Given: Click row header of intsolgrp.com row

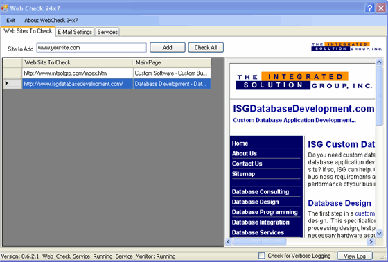Looking at the screenshot, I should click(12, 73).
